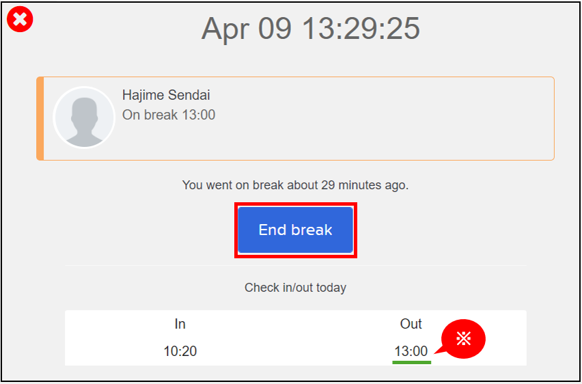Screen dimensions: 582x384
Task: Click the word 'Apr' in the header
Action: pos(226,29)
